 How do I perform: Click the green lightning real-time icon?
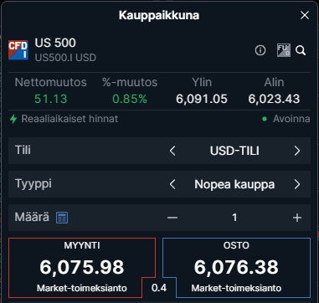(13, 119)
